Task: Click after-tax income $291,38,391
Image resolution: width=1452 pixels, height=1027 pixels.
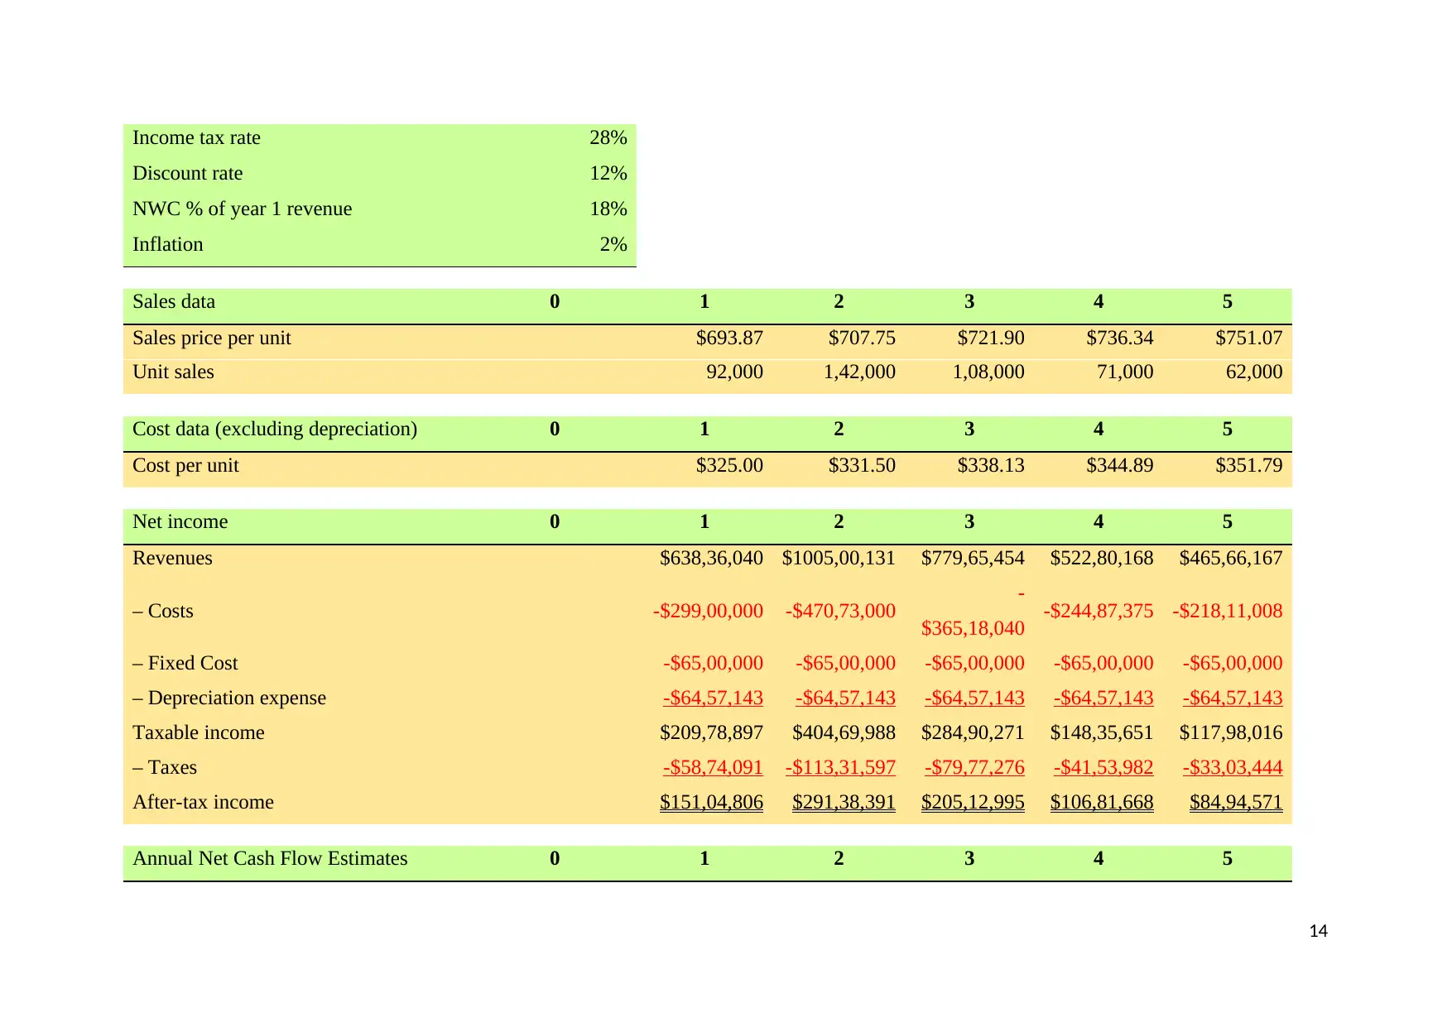Action: [x=844, y=802]
